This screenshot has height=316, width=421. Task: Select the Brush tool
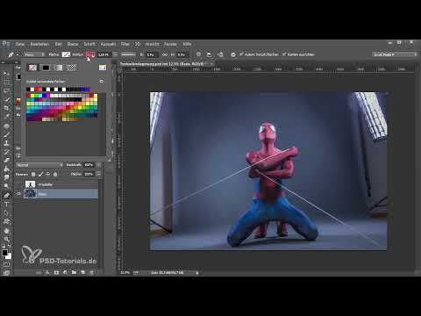coord(6,134)
